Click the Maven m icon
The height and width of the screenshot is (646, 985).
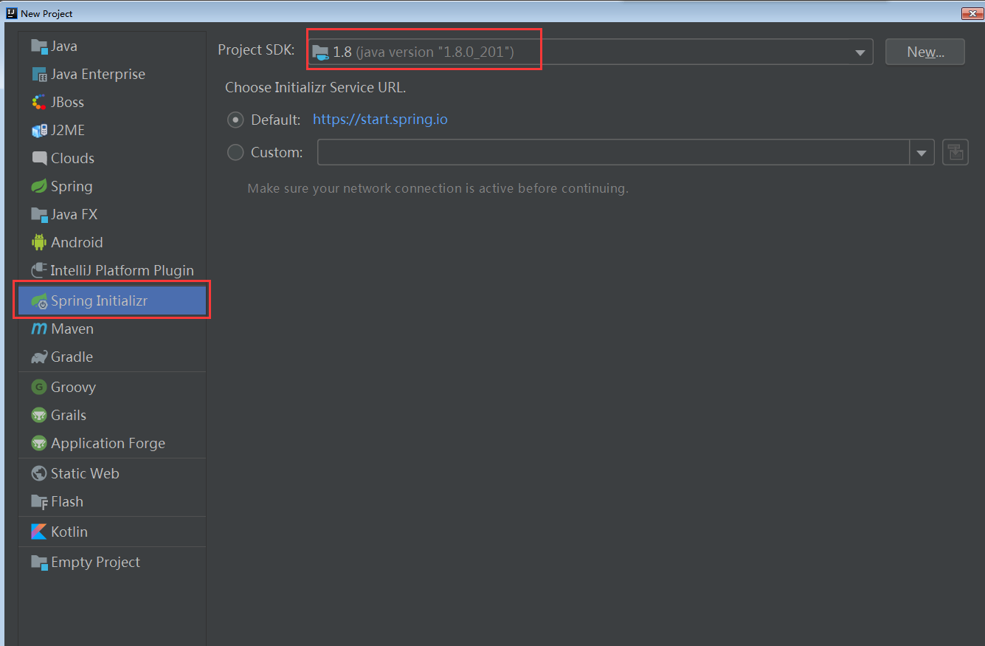click(39, 329)
